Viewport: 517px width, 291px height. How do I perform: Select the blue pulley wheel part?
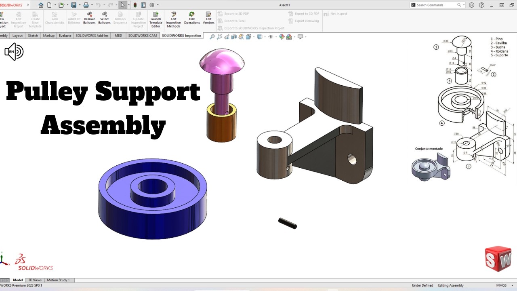[x=152, y=198]
